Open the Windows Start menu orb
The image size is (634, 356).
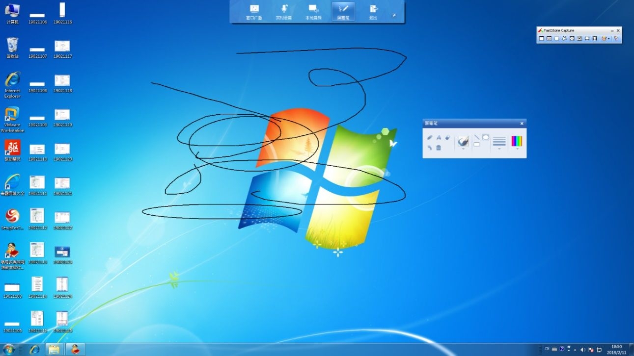9,349
